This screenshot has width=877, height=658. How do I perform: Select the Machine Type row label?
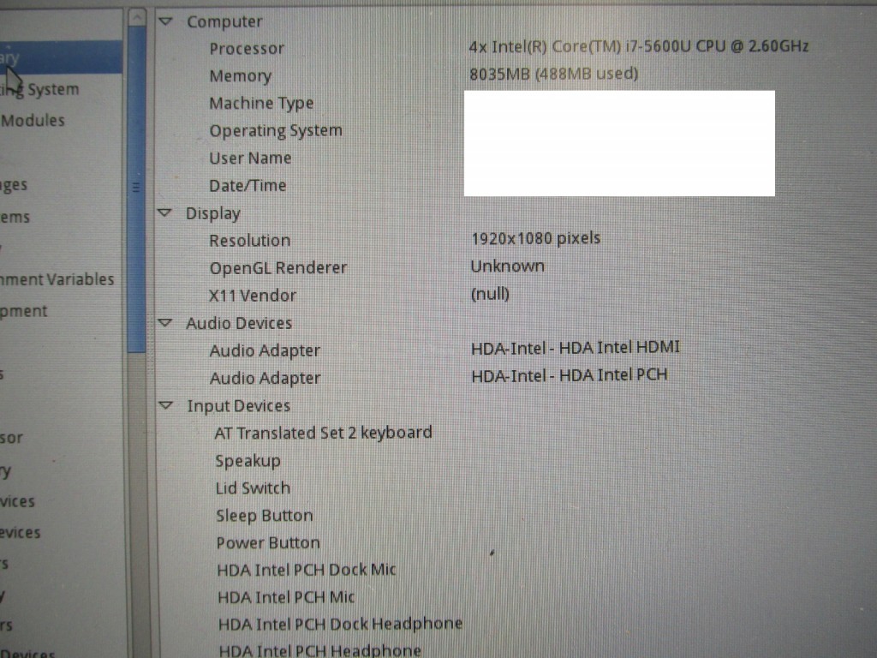pos(261,104)
